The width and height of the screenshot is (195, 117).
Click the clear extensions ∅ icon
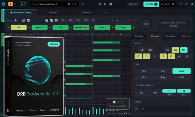click(x=93, y=20)
